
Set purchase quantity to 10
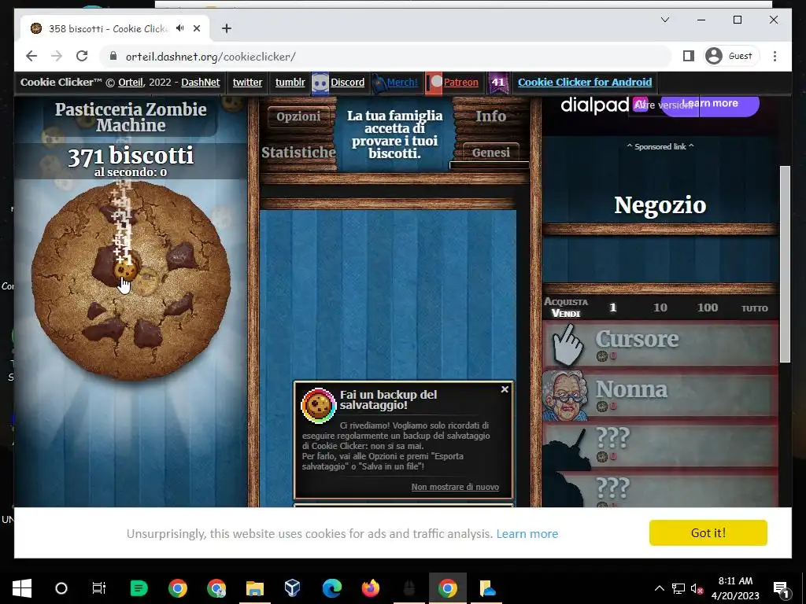[660, 308]
